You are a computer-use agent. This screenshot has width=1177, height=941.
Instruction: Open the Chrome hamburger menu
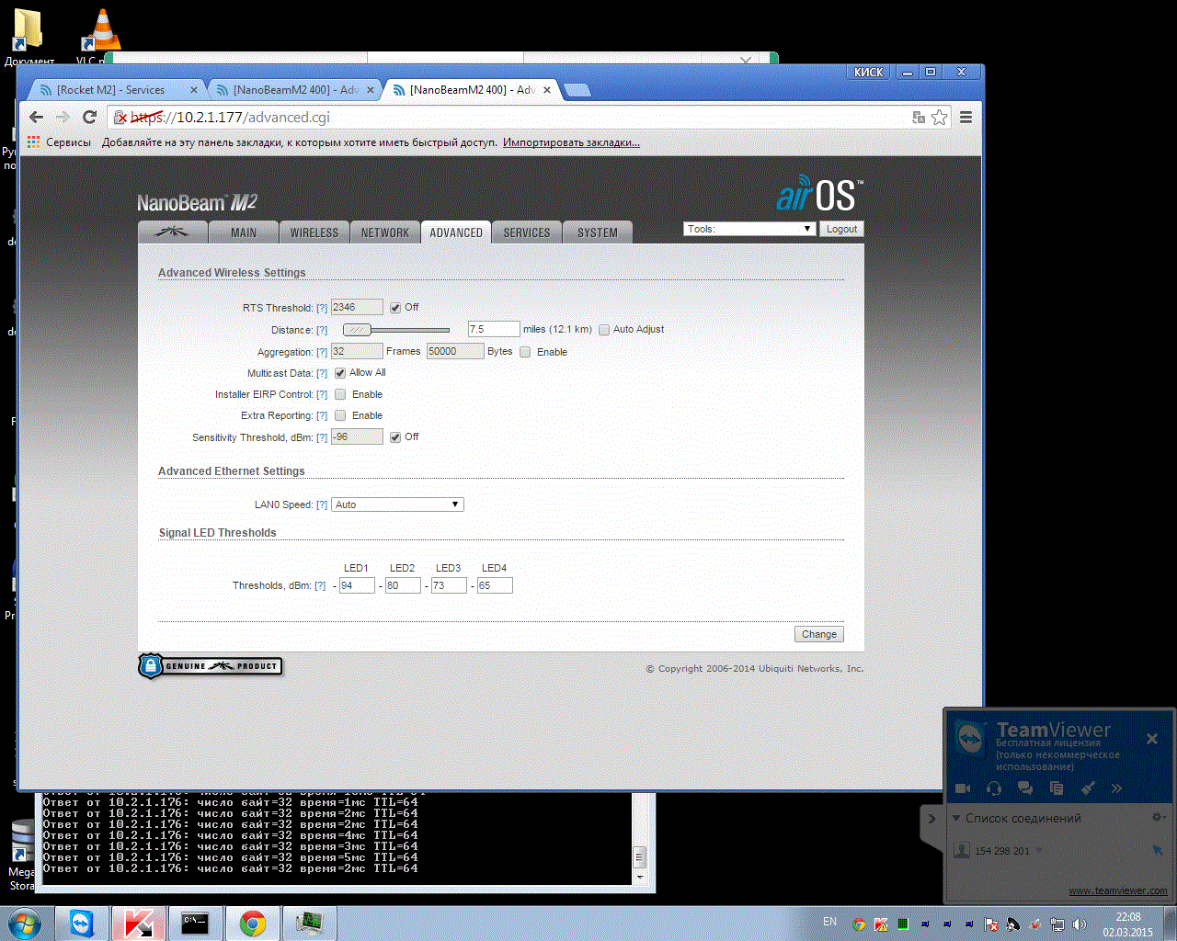tap(966, 117)
